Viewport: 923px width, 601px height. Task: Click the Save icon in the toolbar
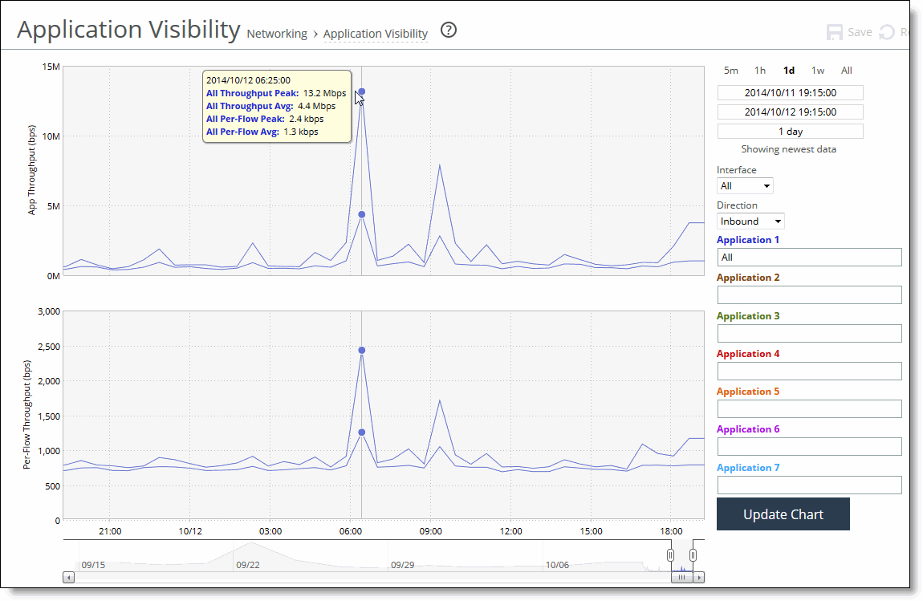[x=835, y=31]
